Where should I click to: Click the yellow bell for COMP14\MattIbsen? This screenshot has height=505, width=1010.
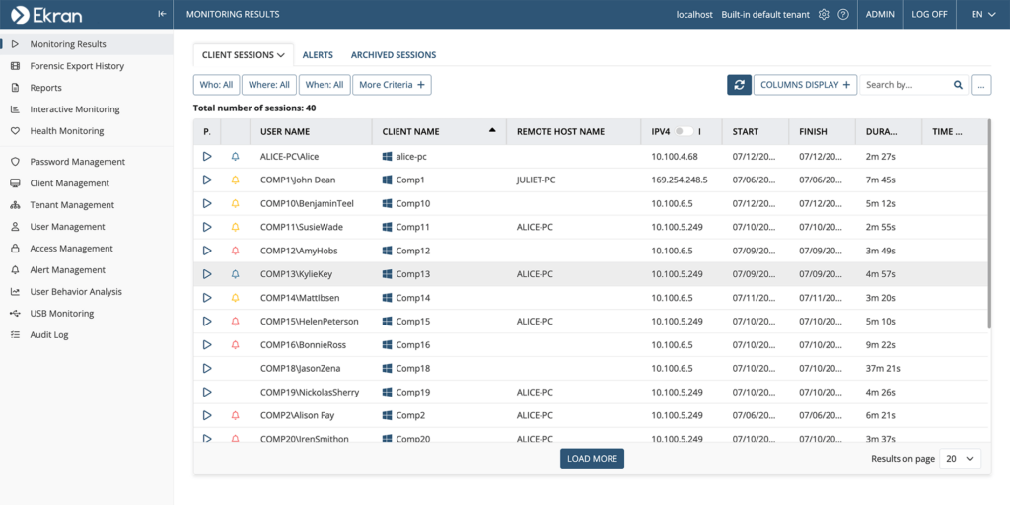(x=235, y=298)
